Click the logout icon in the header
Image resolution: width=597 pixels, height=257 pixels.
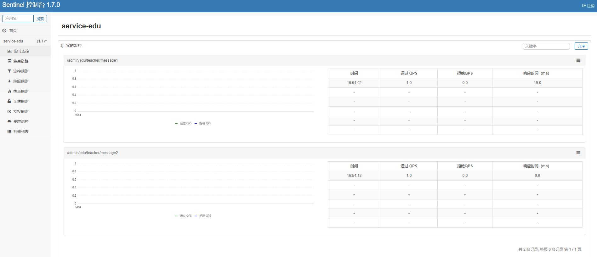coord(584,6)
